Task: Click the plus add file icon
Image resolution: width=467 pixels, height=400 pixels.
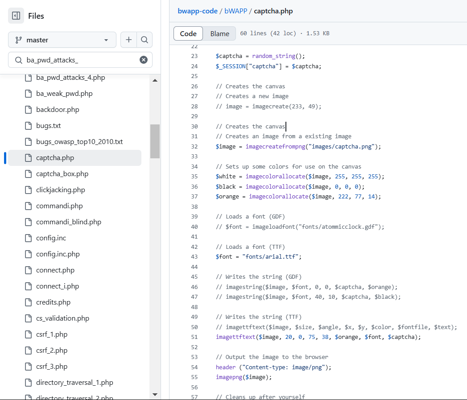Action: click(128, 40)
